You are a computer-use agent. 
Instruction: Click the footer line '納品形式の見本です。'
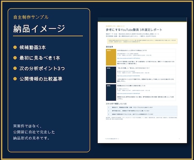coord(31,138)
